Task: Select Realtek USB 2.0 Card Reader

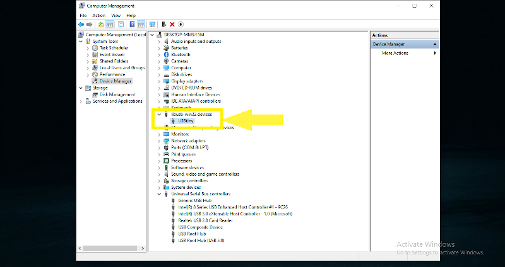Action: click(x=205, y=220)
